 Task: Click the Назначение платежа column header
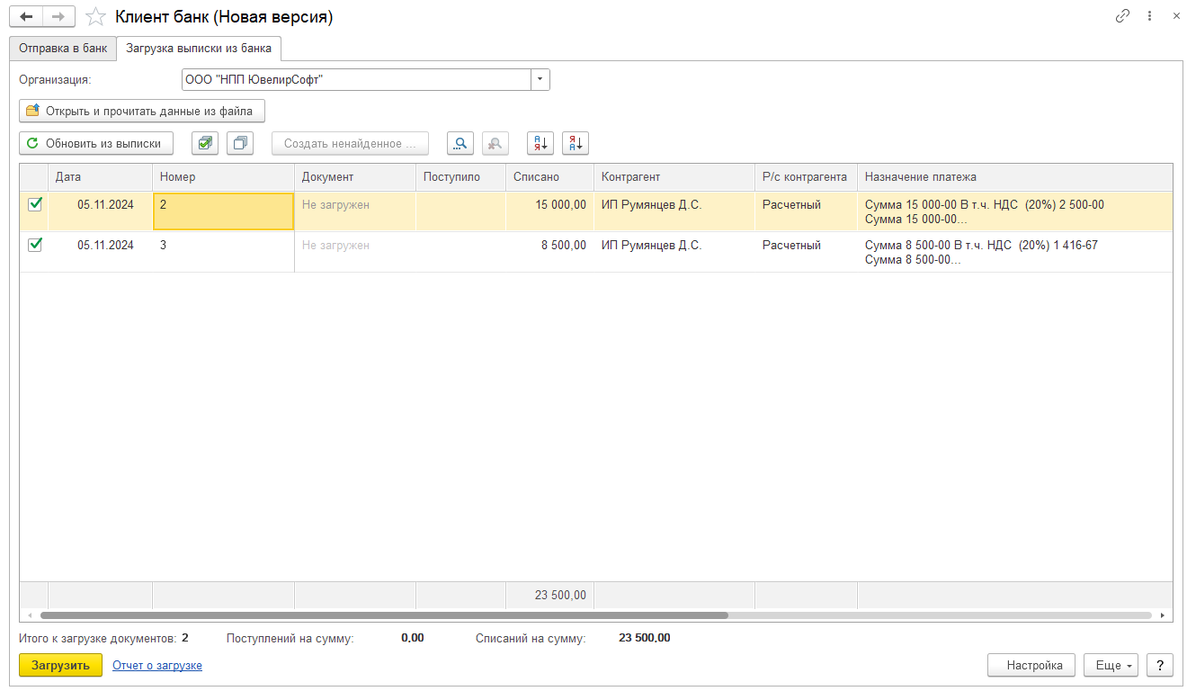(1014, 177)
